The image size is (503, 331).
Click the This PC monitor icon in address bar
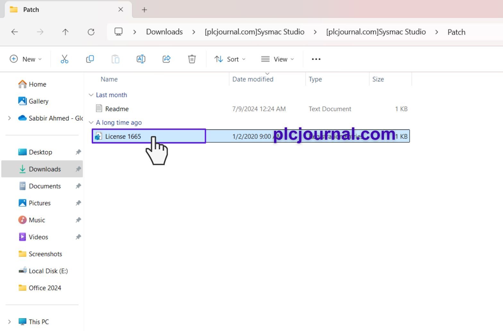pyautogui.click(x=118, y=32)
